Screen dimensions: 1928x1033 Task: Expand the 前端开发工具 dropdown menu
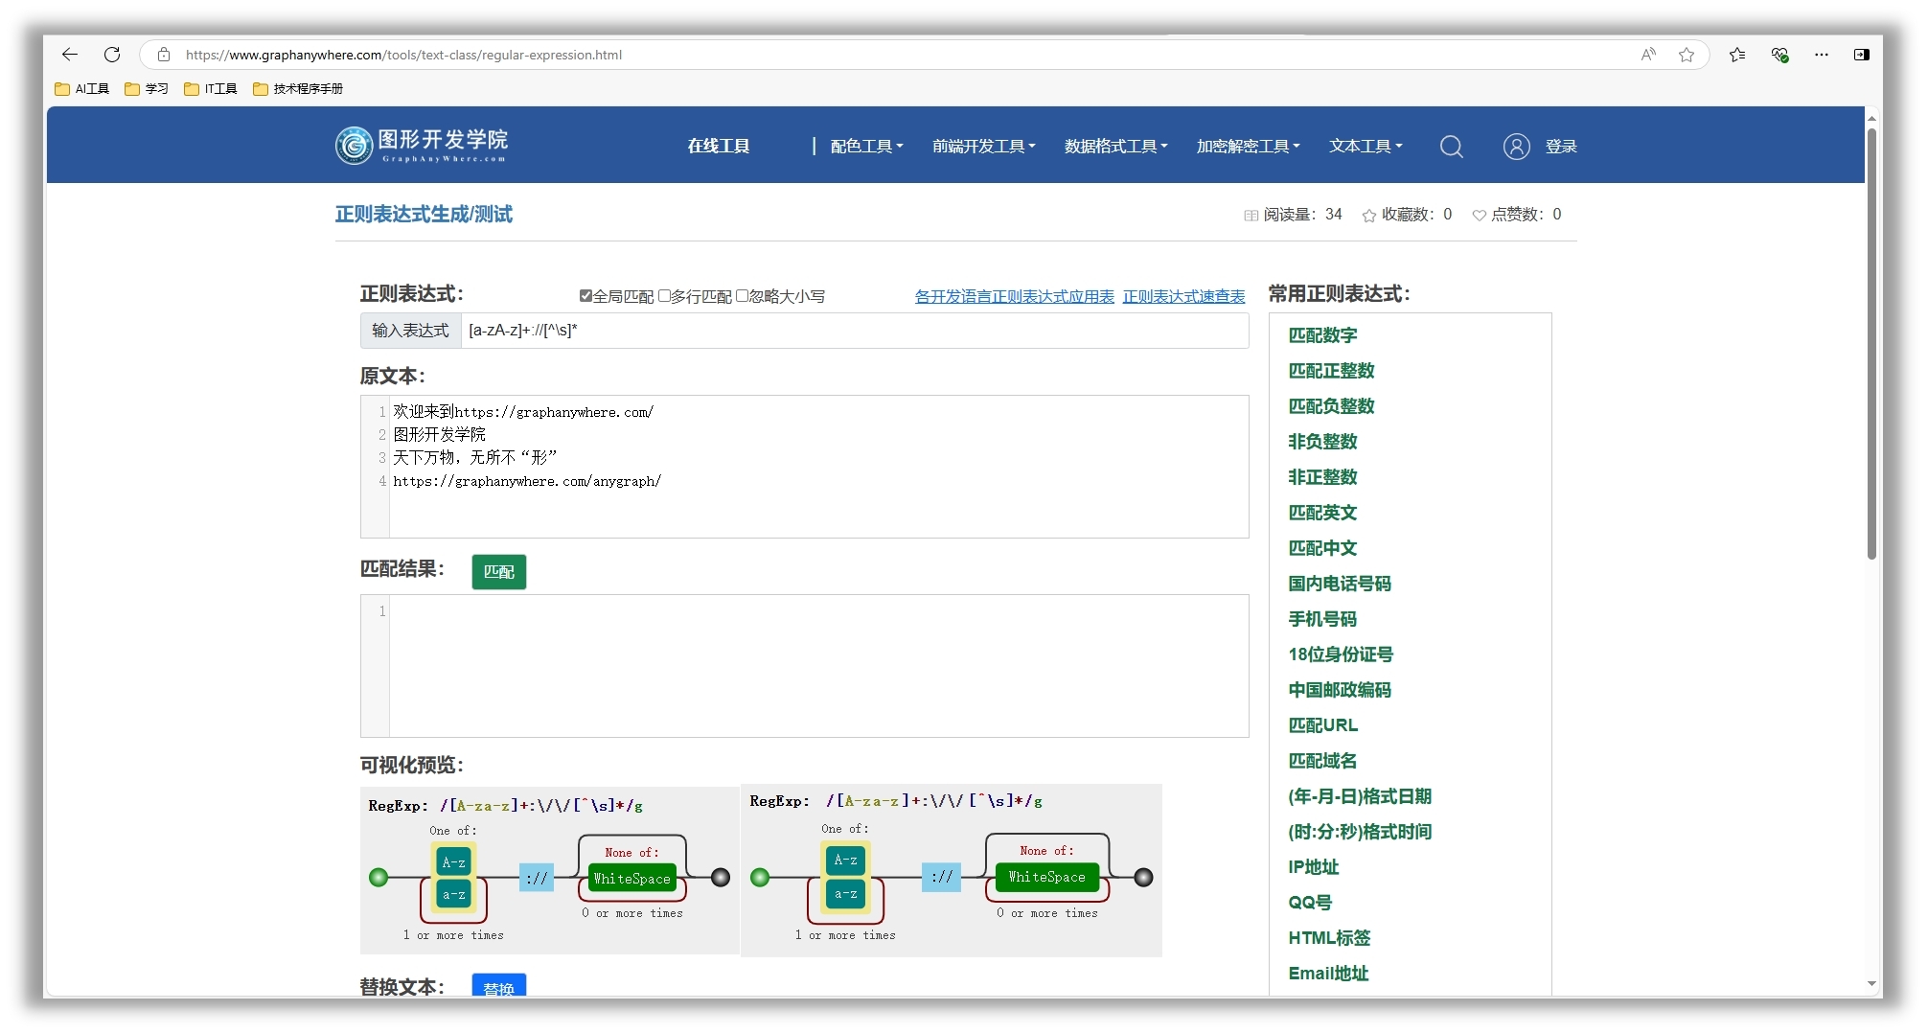tap(984, 147)
